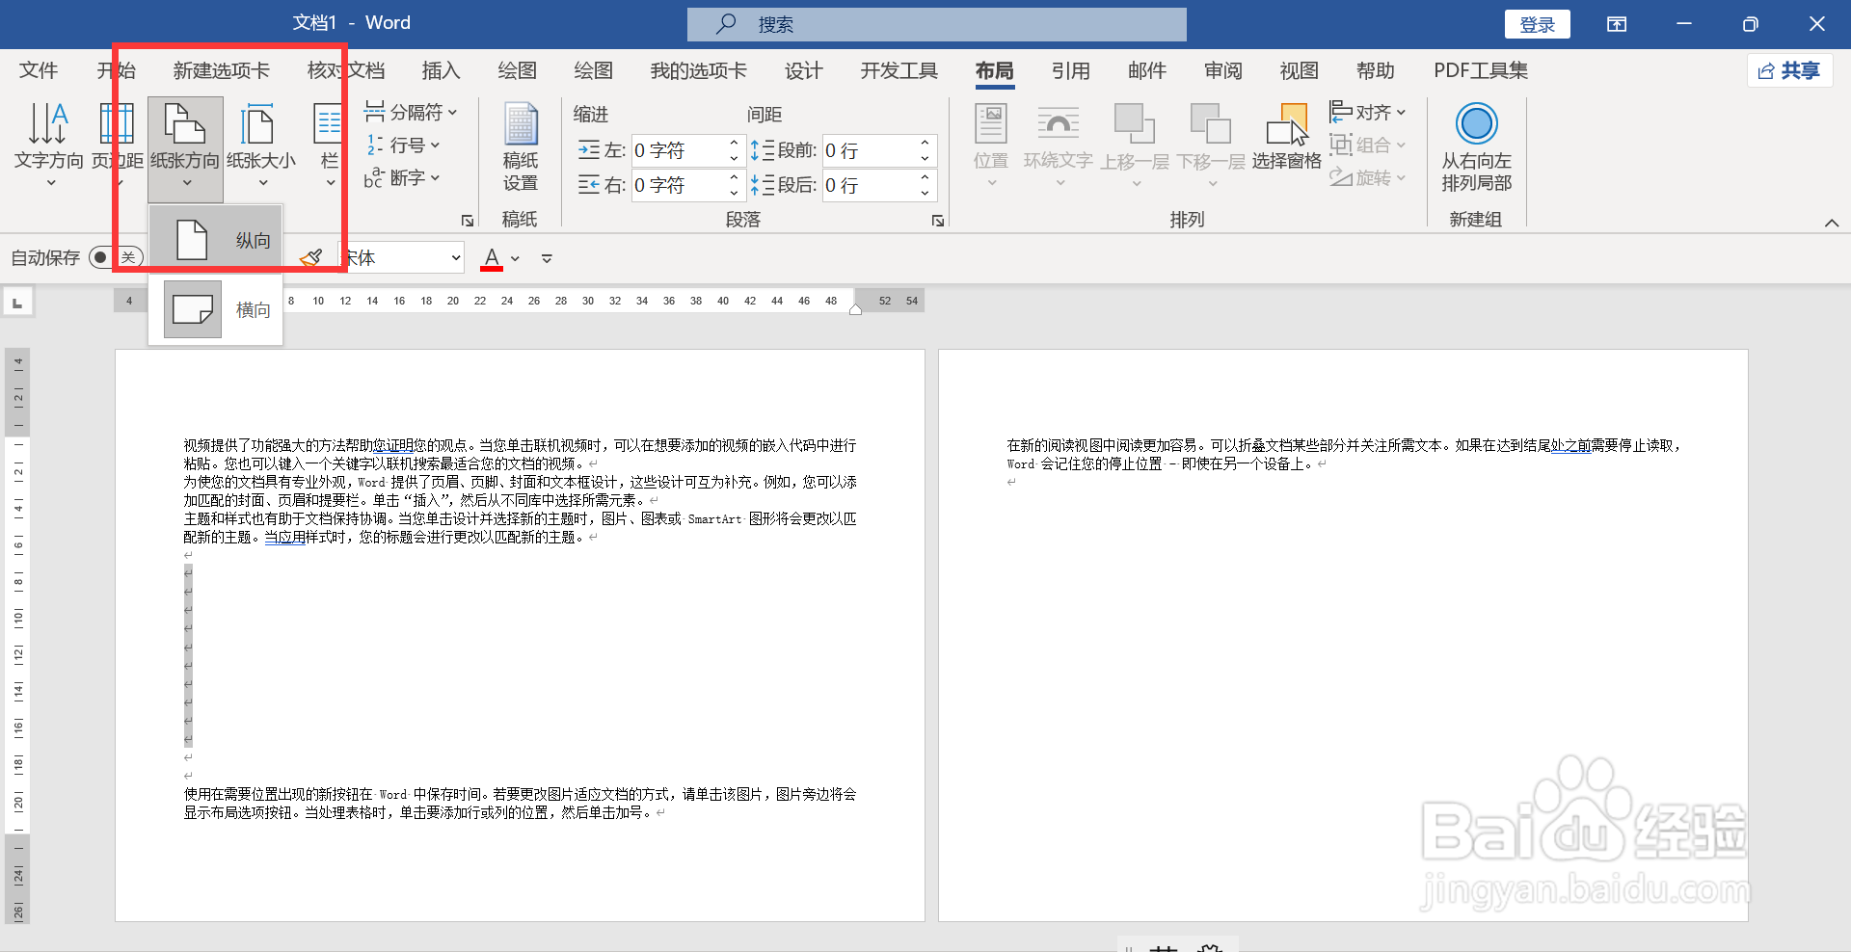Image resolution: width=1851 pixels, height=952 pixels.
Task: Switch to the Developer (开发工具) tab
Action: pyautogui.click(x=899, y=70)
